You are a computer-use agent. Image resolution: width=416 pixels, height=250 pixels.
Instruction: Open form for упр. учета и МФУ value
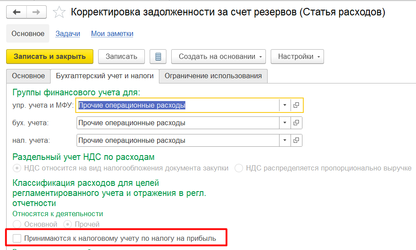coord(296,105)
